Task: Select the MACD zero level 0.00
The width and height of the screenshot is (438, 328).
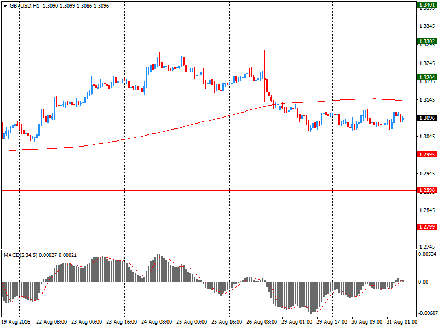Action: pyautogui.click(x=423, y=282)
